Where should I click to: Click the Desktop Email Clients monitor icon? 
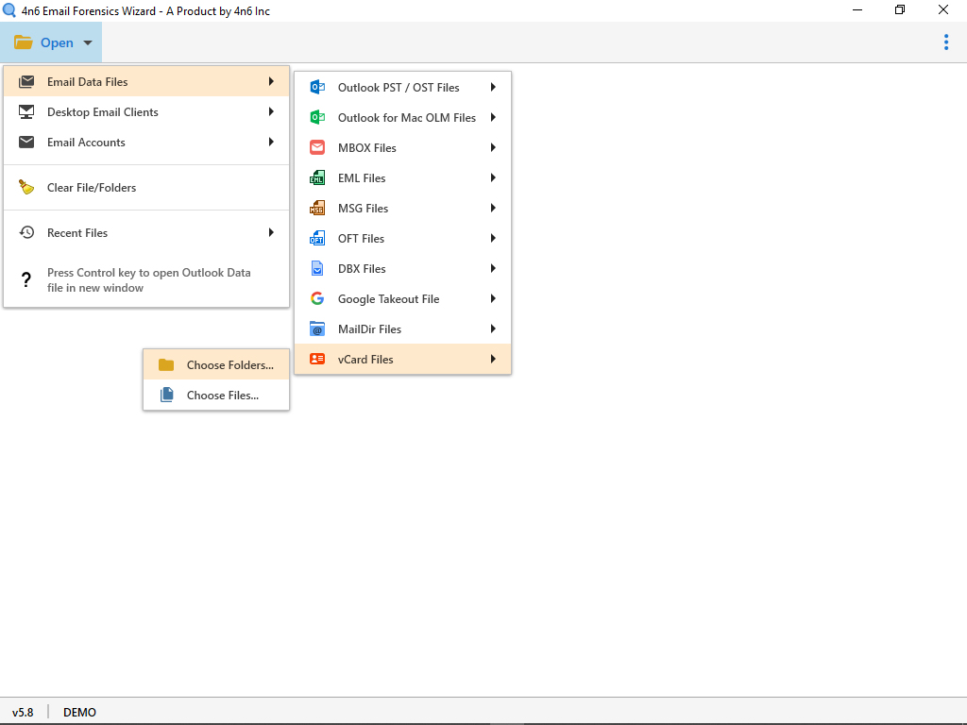pyautogui.click(x=26, y=111)
